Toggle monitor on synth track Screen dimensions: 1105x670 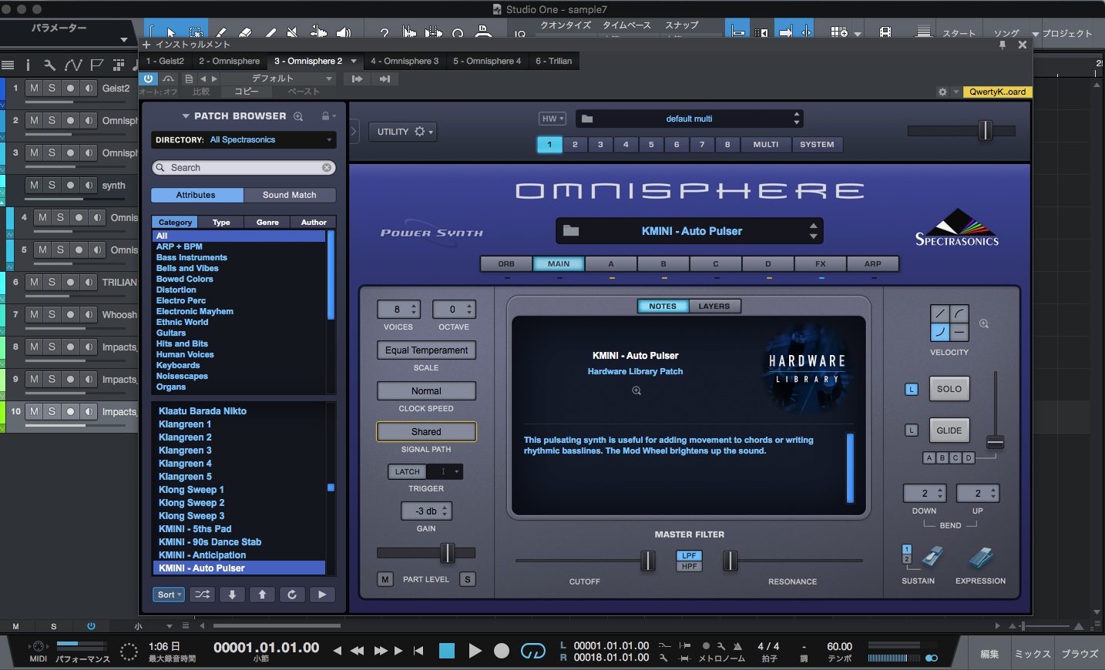pyautogui.click(x=89, y=185)
